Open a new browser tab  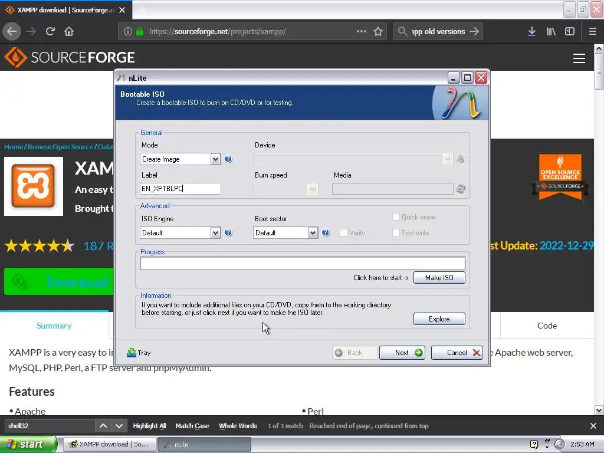pos(143,10)
